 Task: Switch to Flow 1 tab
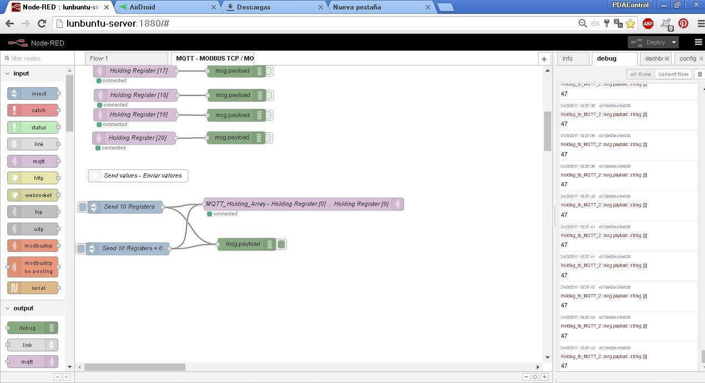pyautogui.click(x=126, y=58)
